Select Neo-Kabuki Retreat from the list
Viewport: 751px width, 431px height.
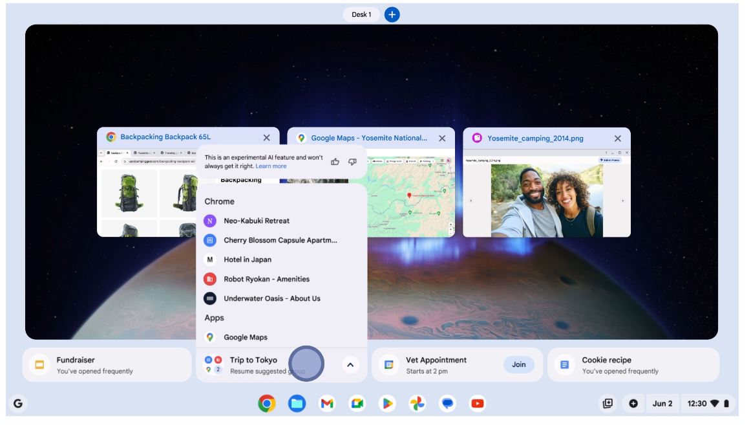click(x=257, y=221)
